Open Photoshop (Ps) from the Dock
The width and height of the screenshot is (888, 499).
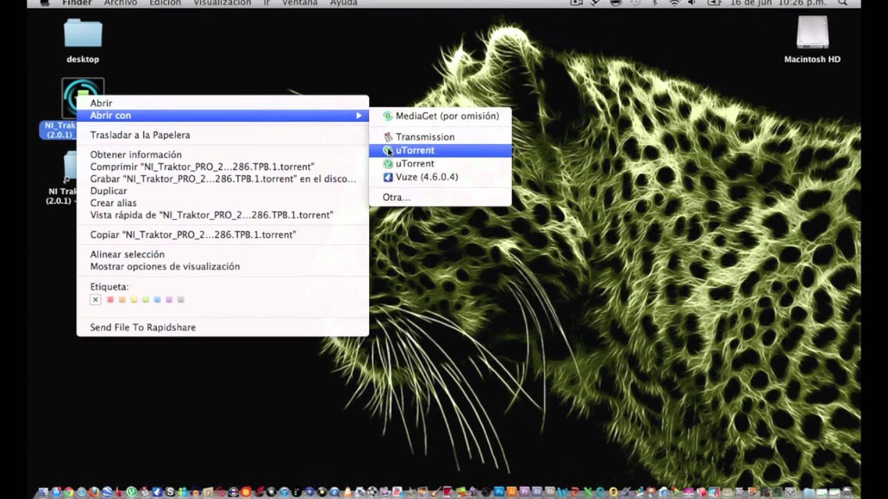(x=499, y=492)
